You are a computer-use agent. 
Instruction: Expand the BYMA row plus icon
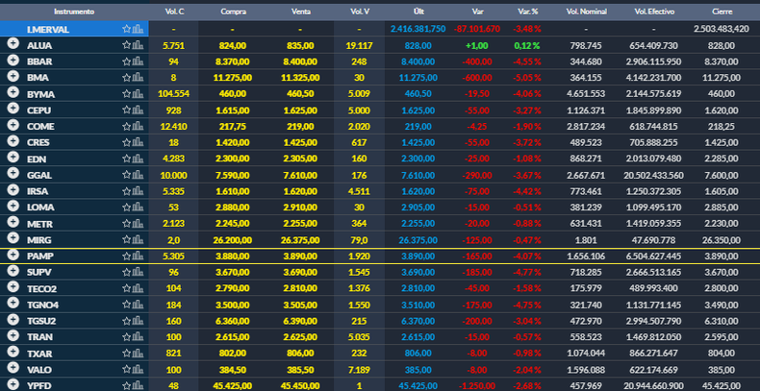(13, 93)
